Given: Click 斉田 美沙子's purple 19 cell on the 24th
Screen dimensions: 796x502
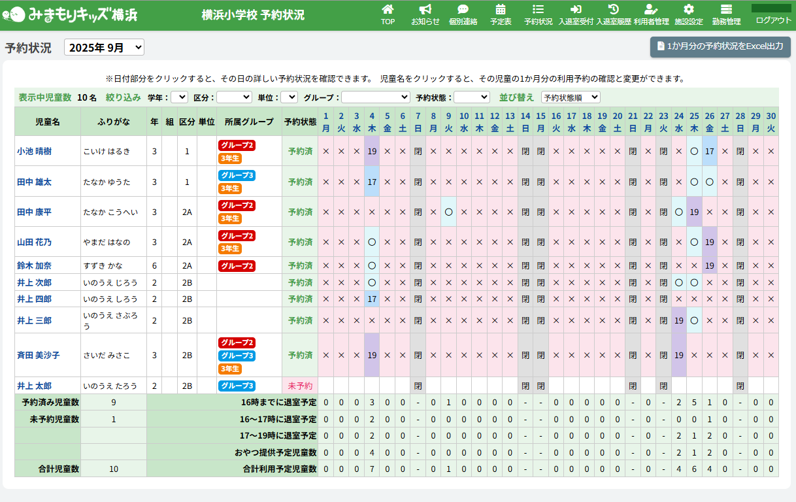Looking at the screenshot, I should coord(679,355).
